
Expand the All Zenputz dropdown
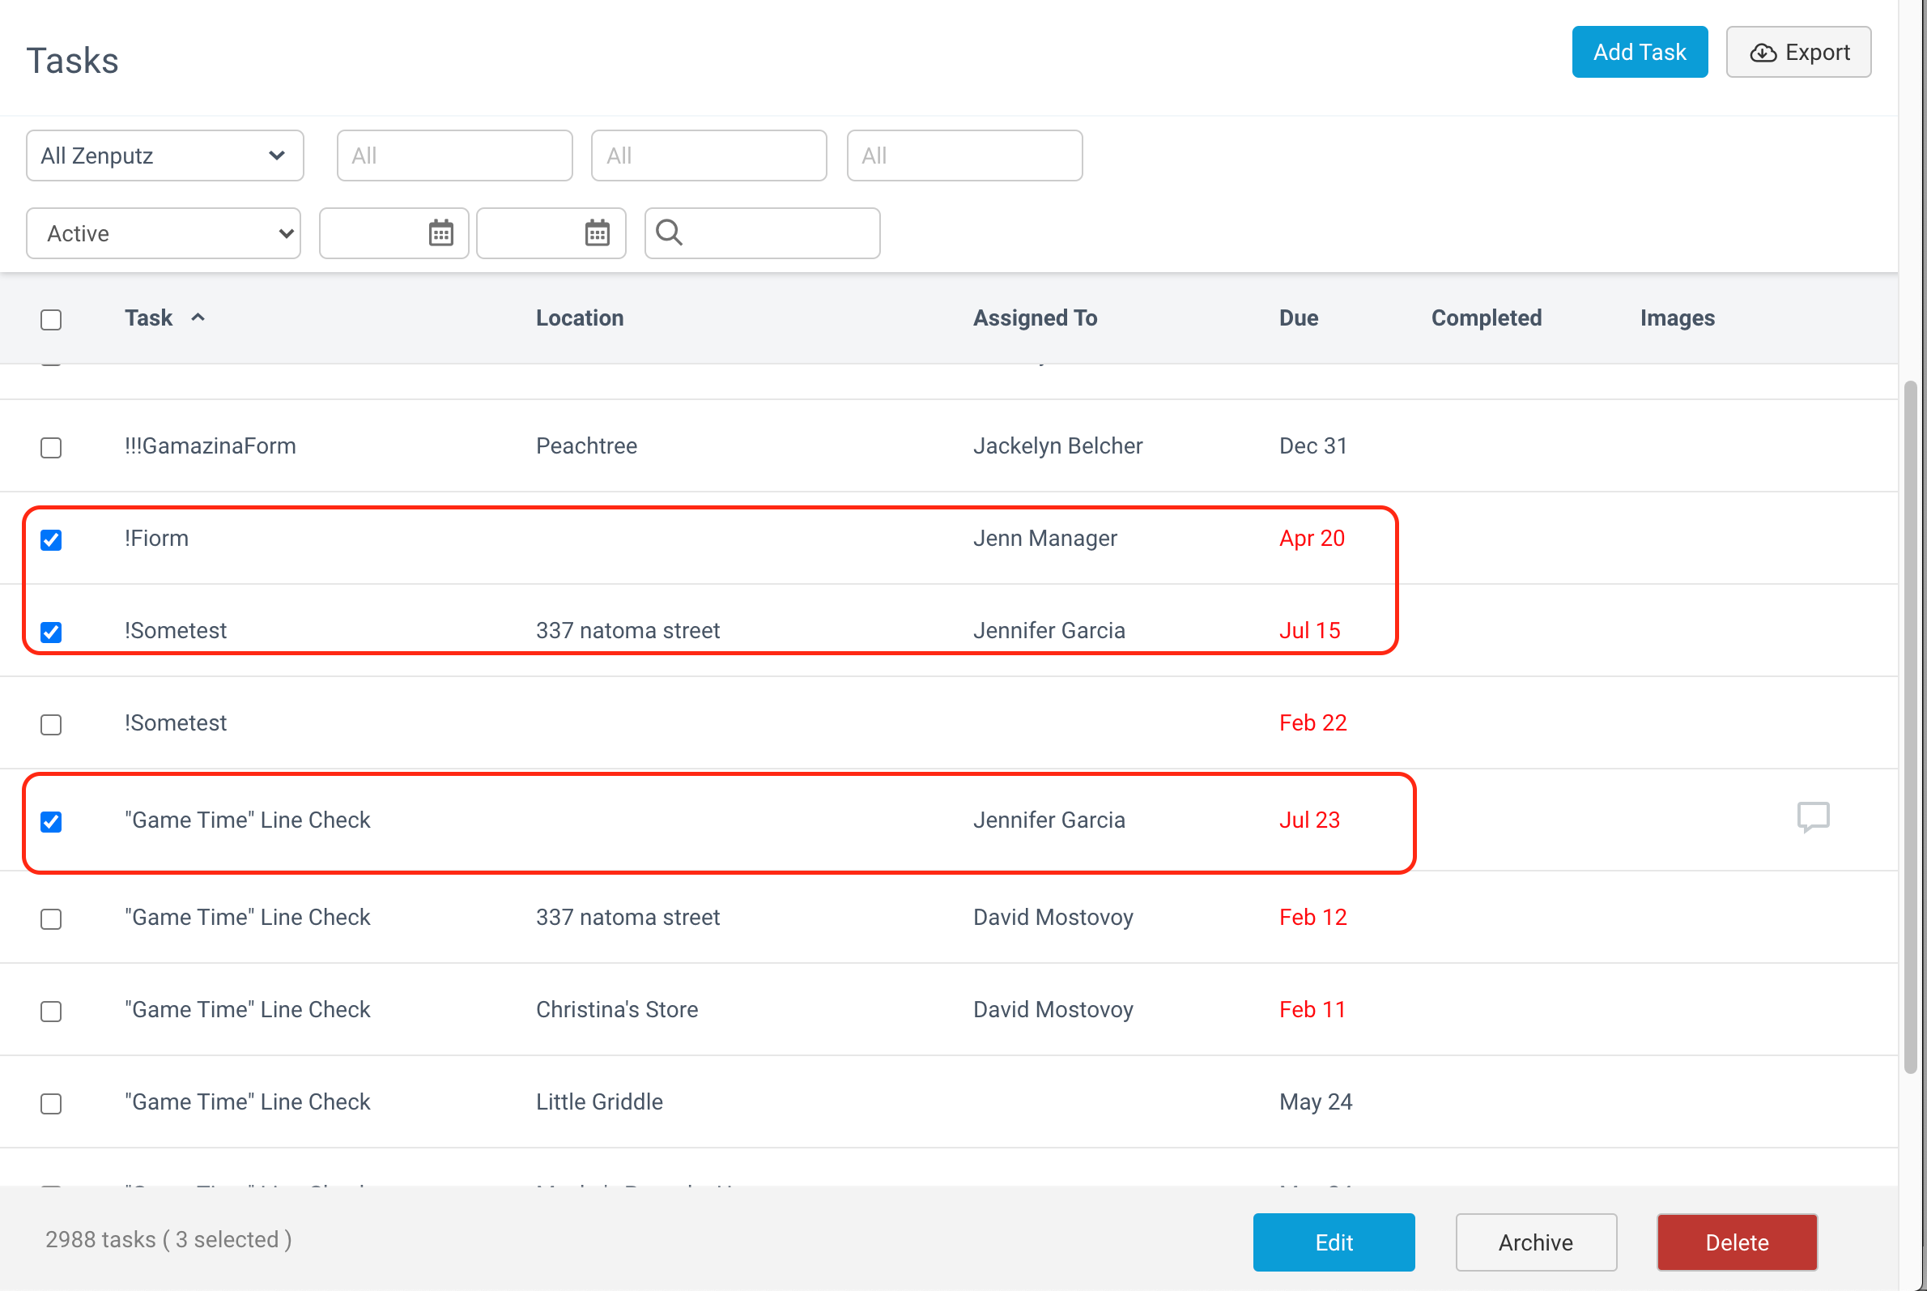coord(164,156)
